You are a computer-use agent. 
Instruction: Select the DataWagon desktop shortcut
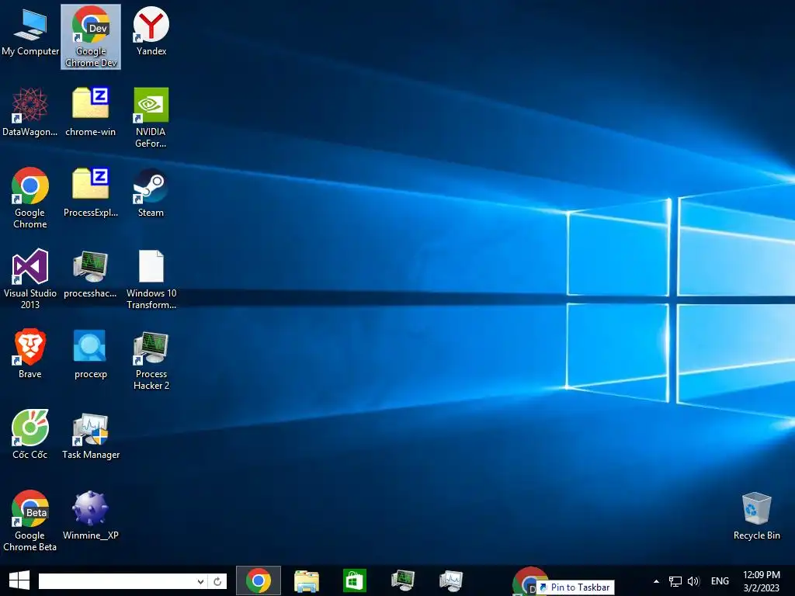click(x=30, y=113)
